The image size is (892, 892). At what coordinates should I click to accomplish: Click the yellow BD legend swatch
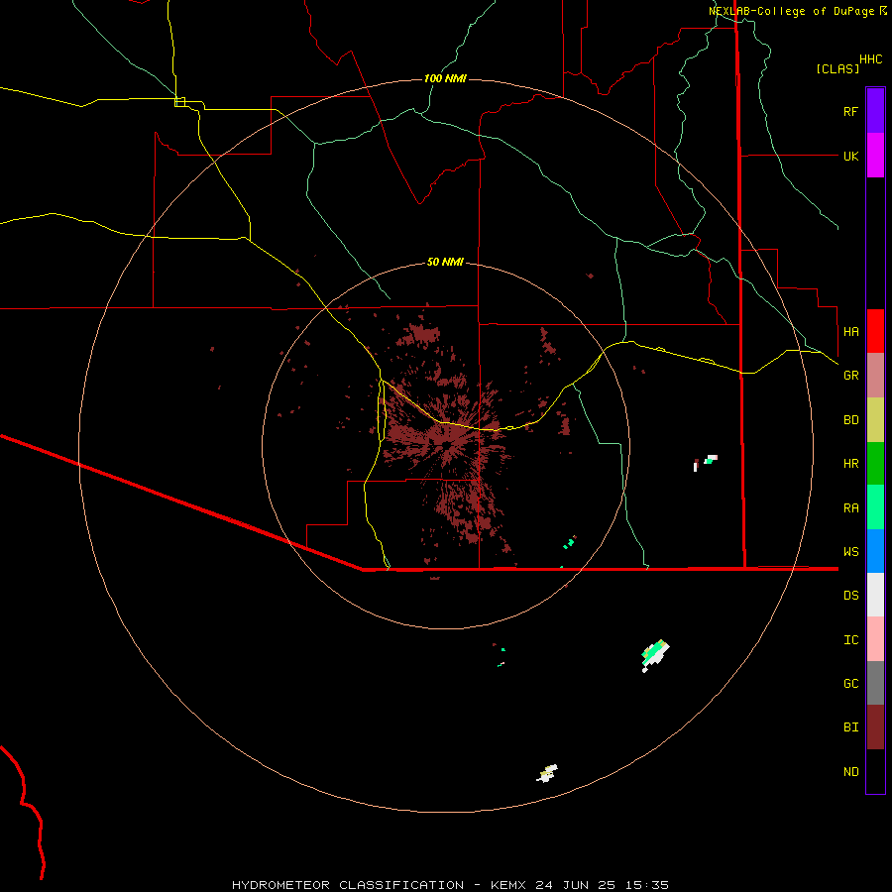[x=875, y=420]
